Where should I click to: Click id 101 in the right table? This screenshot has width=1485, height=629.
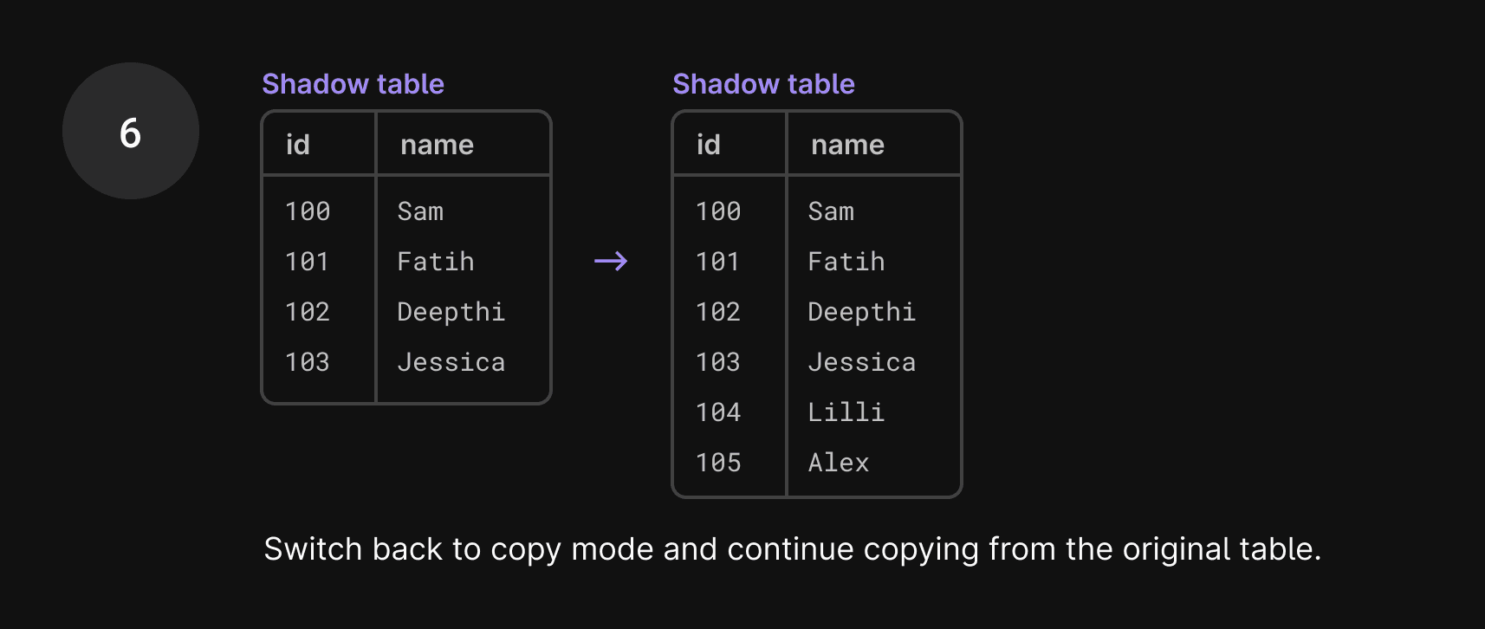pyautogui.click(x=718, y=262)
